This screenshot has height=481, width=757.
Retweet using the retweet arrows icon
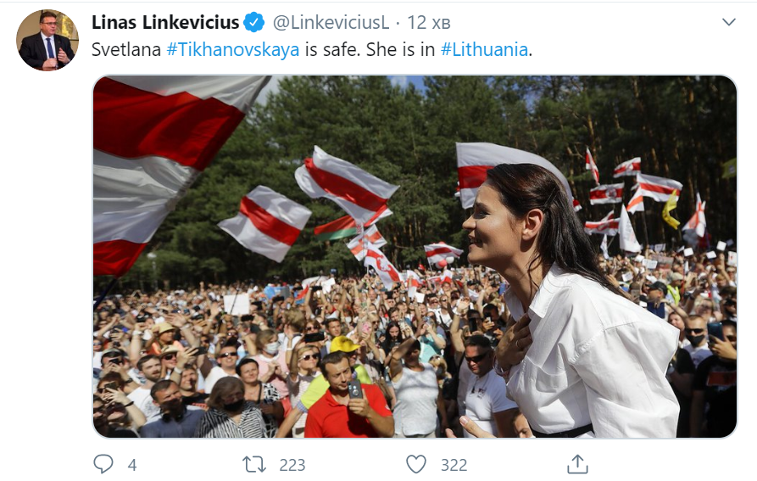tap(254, 465)
